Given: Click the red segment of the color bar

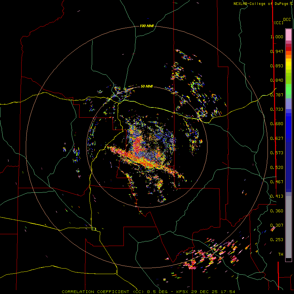Looking at the screenshot, I should click(x=288, y=49).
